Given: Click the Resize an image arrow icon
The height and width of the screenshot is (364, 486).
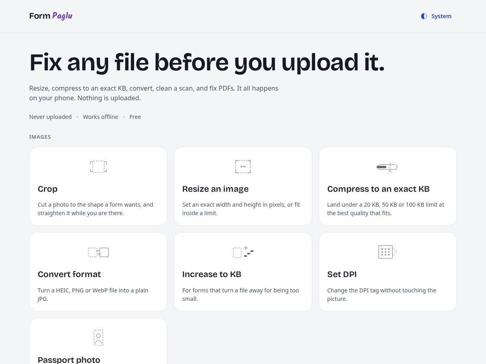Looking at the screenshot, I should click(x=243, y=167).
